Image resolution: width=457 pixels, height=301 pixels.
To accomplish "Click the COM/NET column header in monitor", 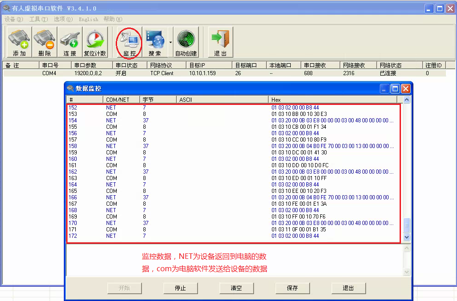I will click(121, 100).
